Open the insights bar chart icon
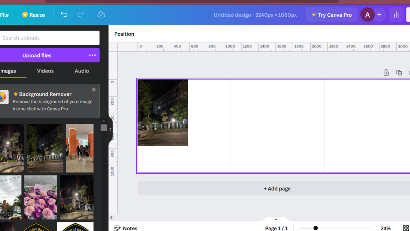This screenshot has width=410, height=231. click(396, 15)
